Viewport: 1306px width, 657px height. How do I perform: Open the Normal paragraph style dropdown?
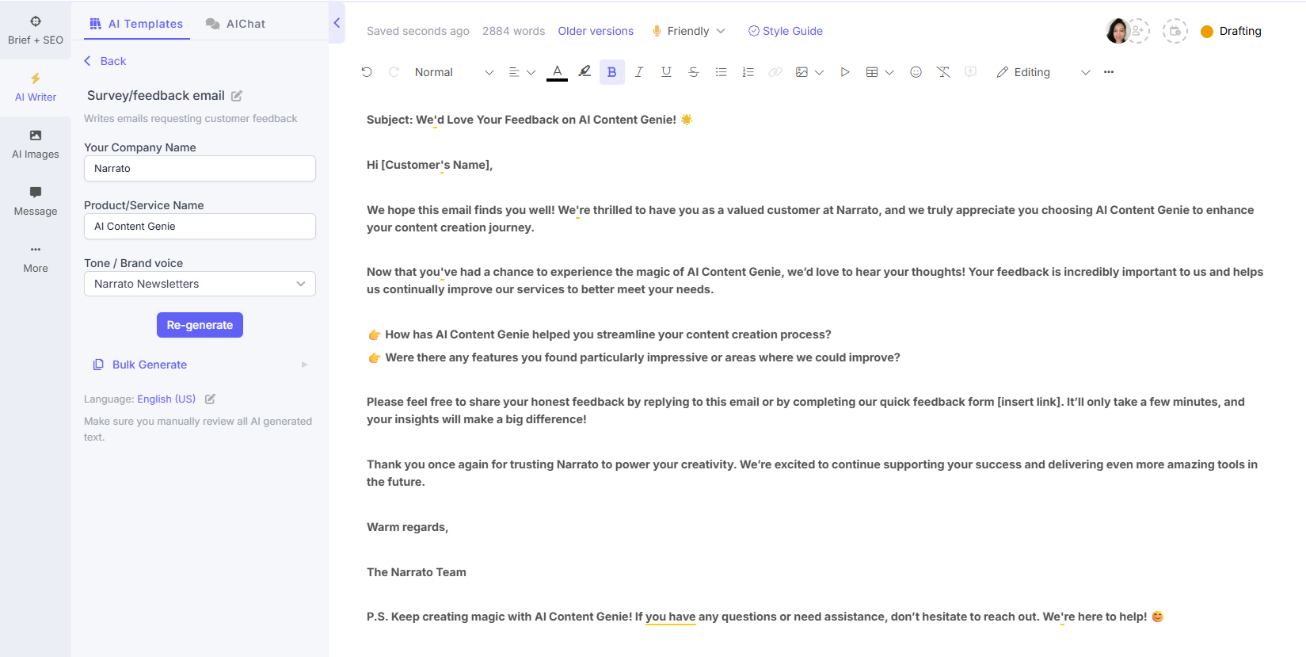pos(454,72)
